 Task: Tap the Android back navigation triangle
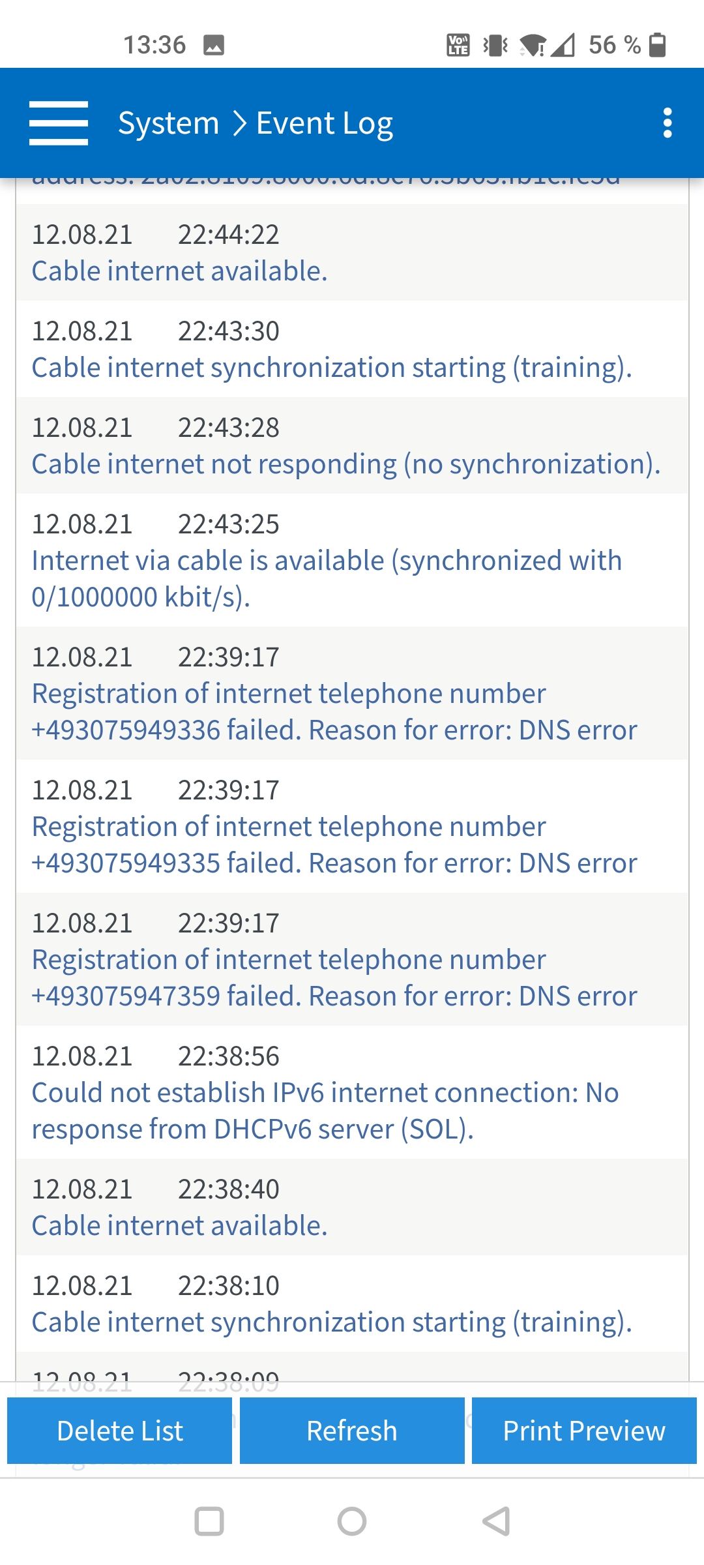pos(496,1521)
